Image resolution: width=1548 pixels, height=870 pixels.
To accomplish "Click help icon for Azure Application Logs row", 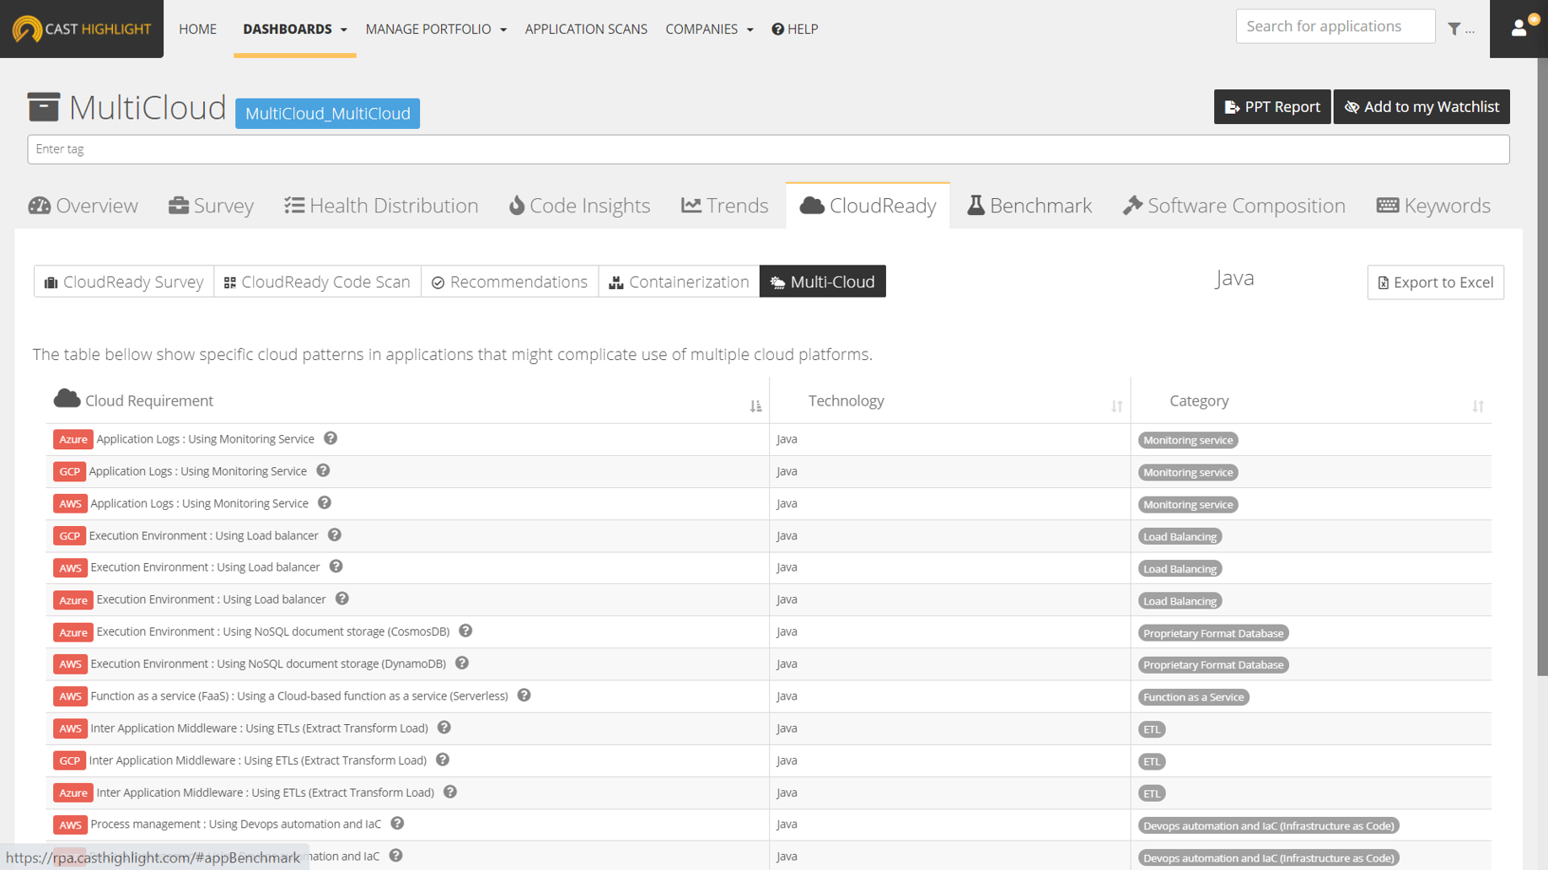I will coord(331,438).
